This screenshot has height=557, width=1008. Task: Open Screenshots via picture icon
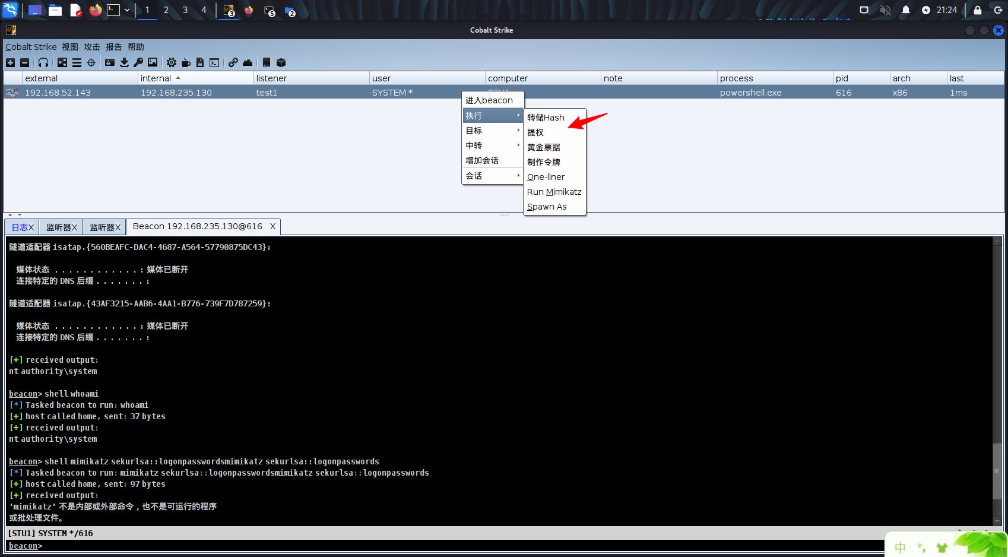[153, 62]
